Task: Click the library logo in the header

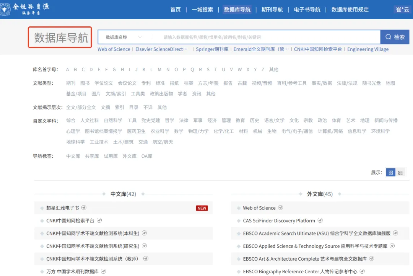Action: point(25,9)
